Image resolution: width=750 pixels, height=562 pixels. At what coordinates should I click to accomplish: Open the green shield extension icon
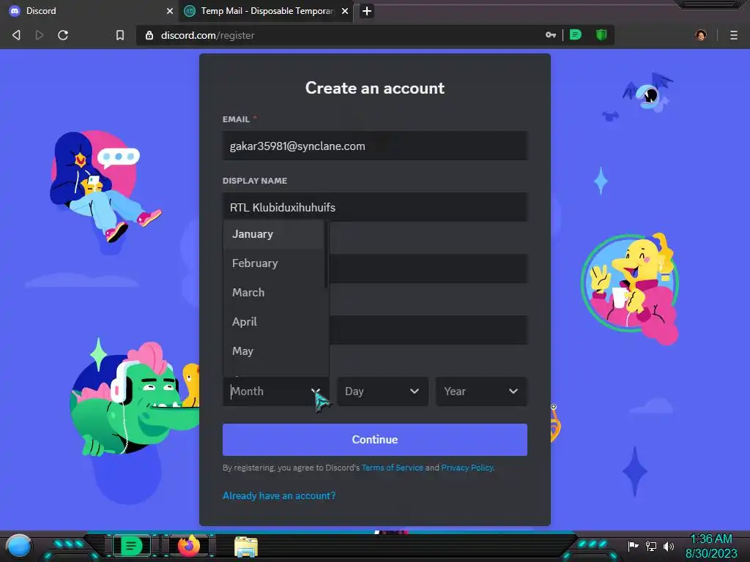[601, 35]
